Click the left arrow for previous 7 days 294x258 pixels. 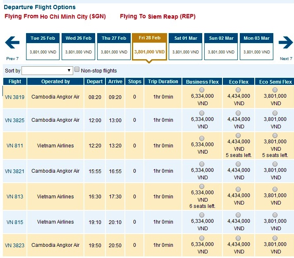pos(12,42)
